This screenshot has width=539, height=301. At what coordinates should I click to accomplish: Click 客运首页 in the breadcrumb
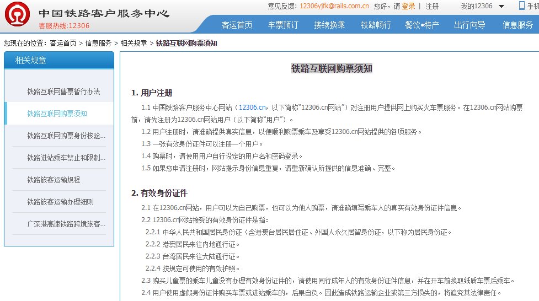click(63, 43)
